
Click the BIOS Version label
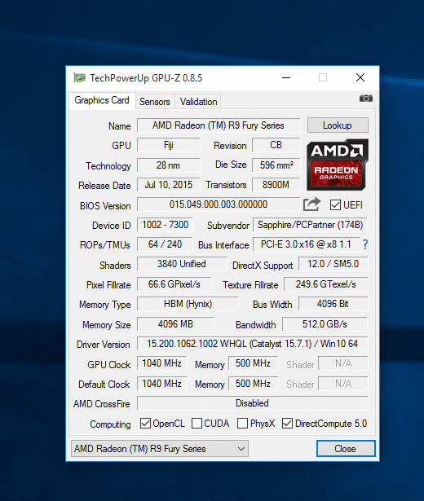(105, 206)
